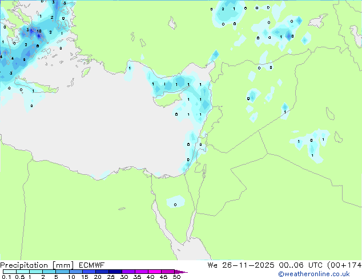This screenshot has width=362, height=279.
Task: Click the legend tick label "50"
Action: point(176,277)
